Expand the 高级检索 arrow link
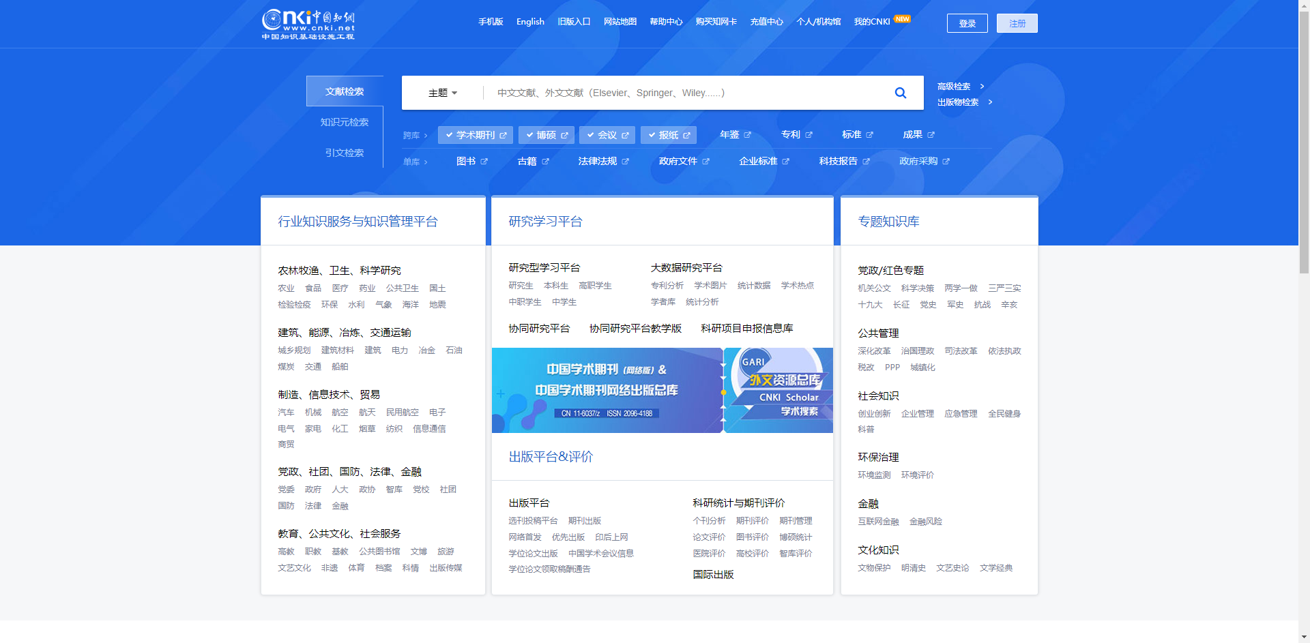Image resolution: width=1310 pixels, height=643 pixels. click(x=982, y=87)
